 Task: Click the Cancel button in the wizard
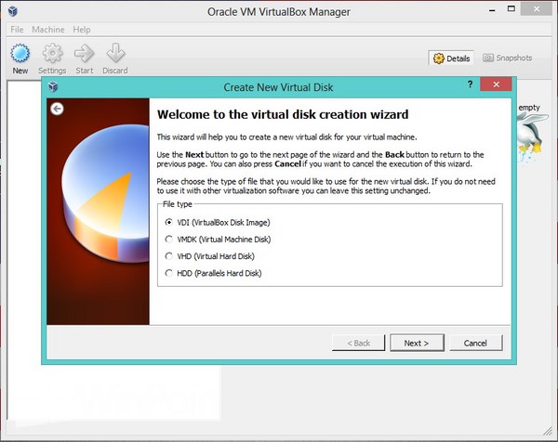tap(476, 343)
